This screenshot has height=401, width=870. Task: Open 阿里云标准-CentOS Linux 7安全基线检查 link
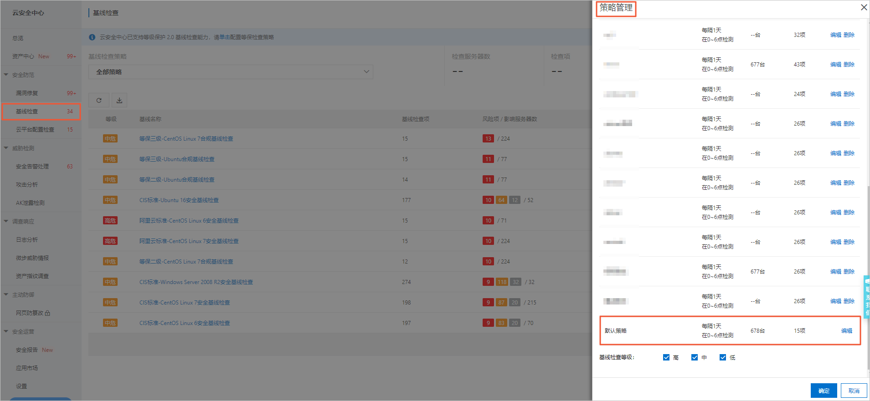189,241
